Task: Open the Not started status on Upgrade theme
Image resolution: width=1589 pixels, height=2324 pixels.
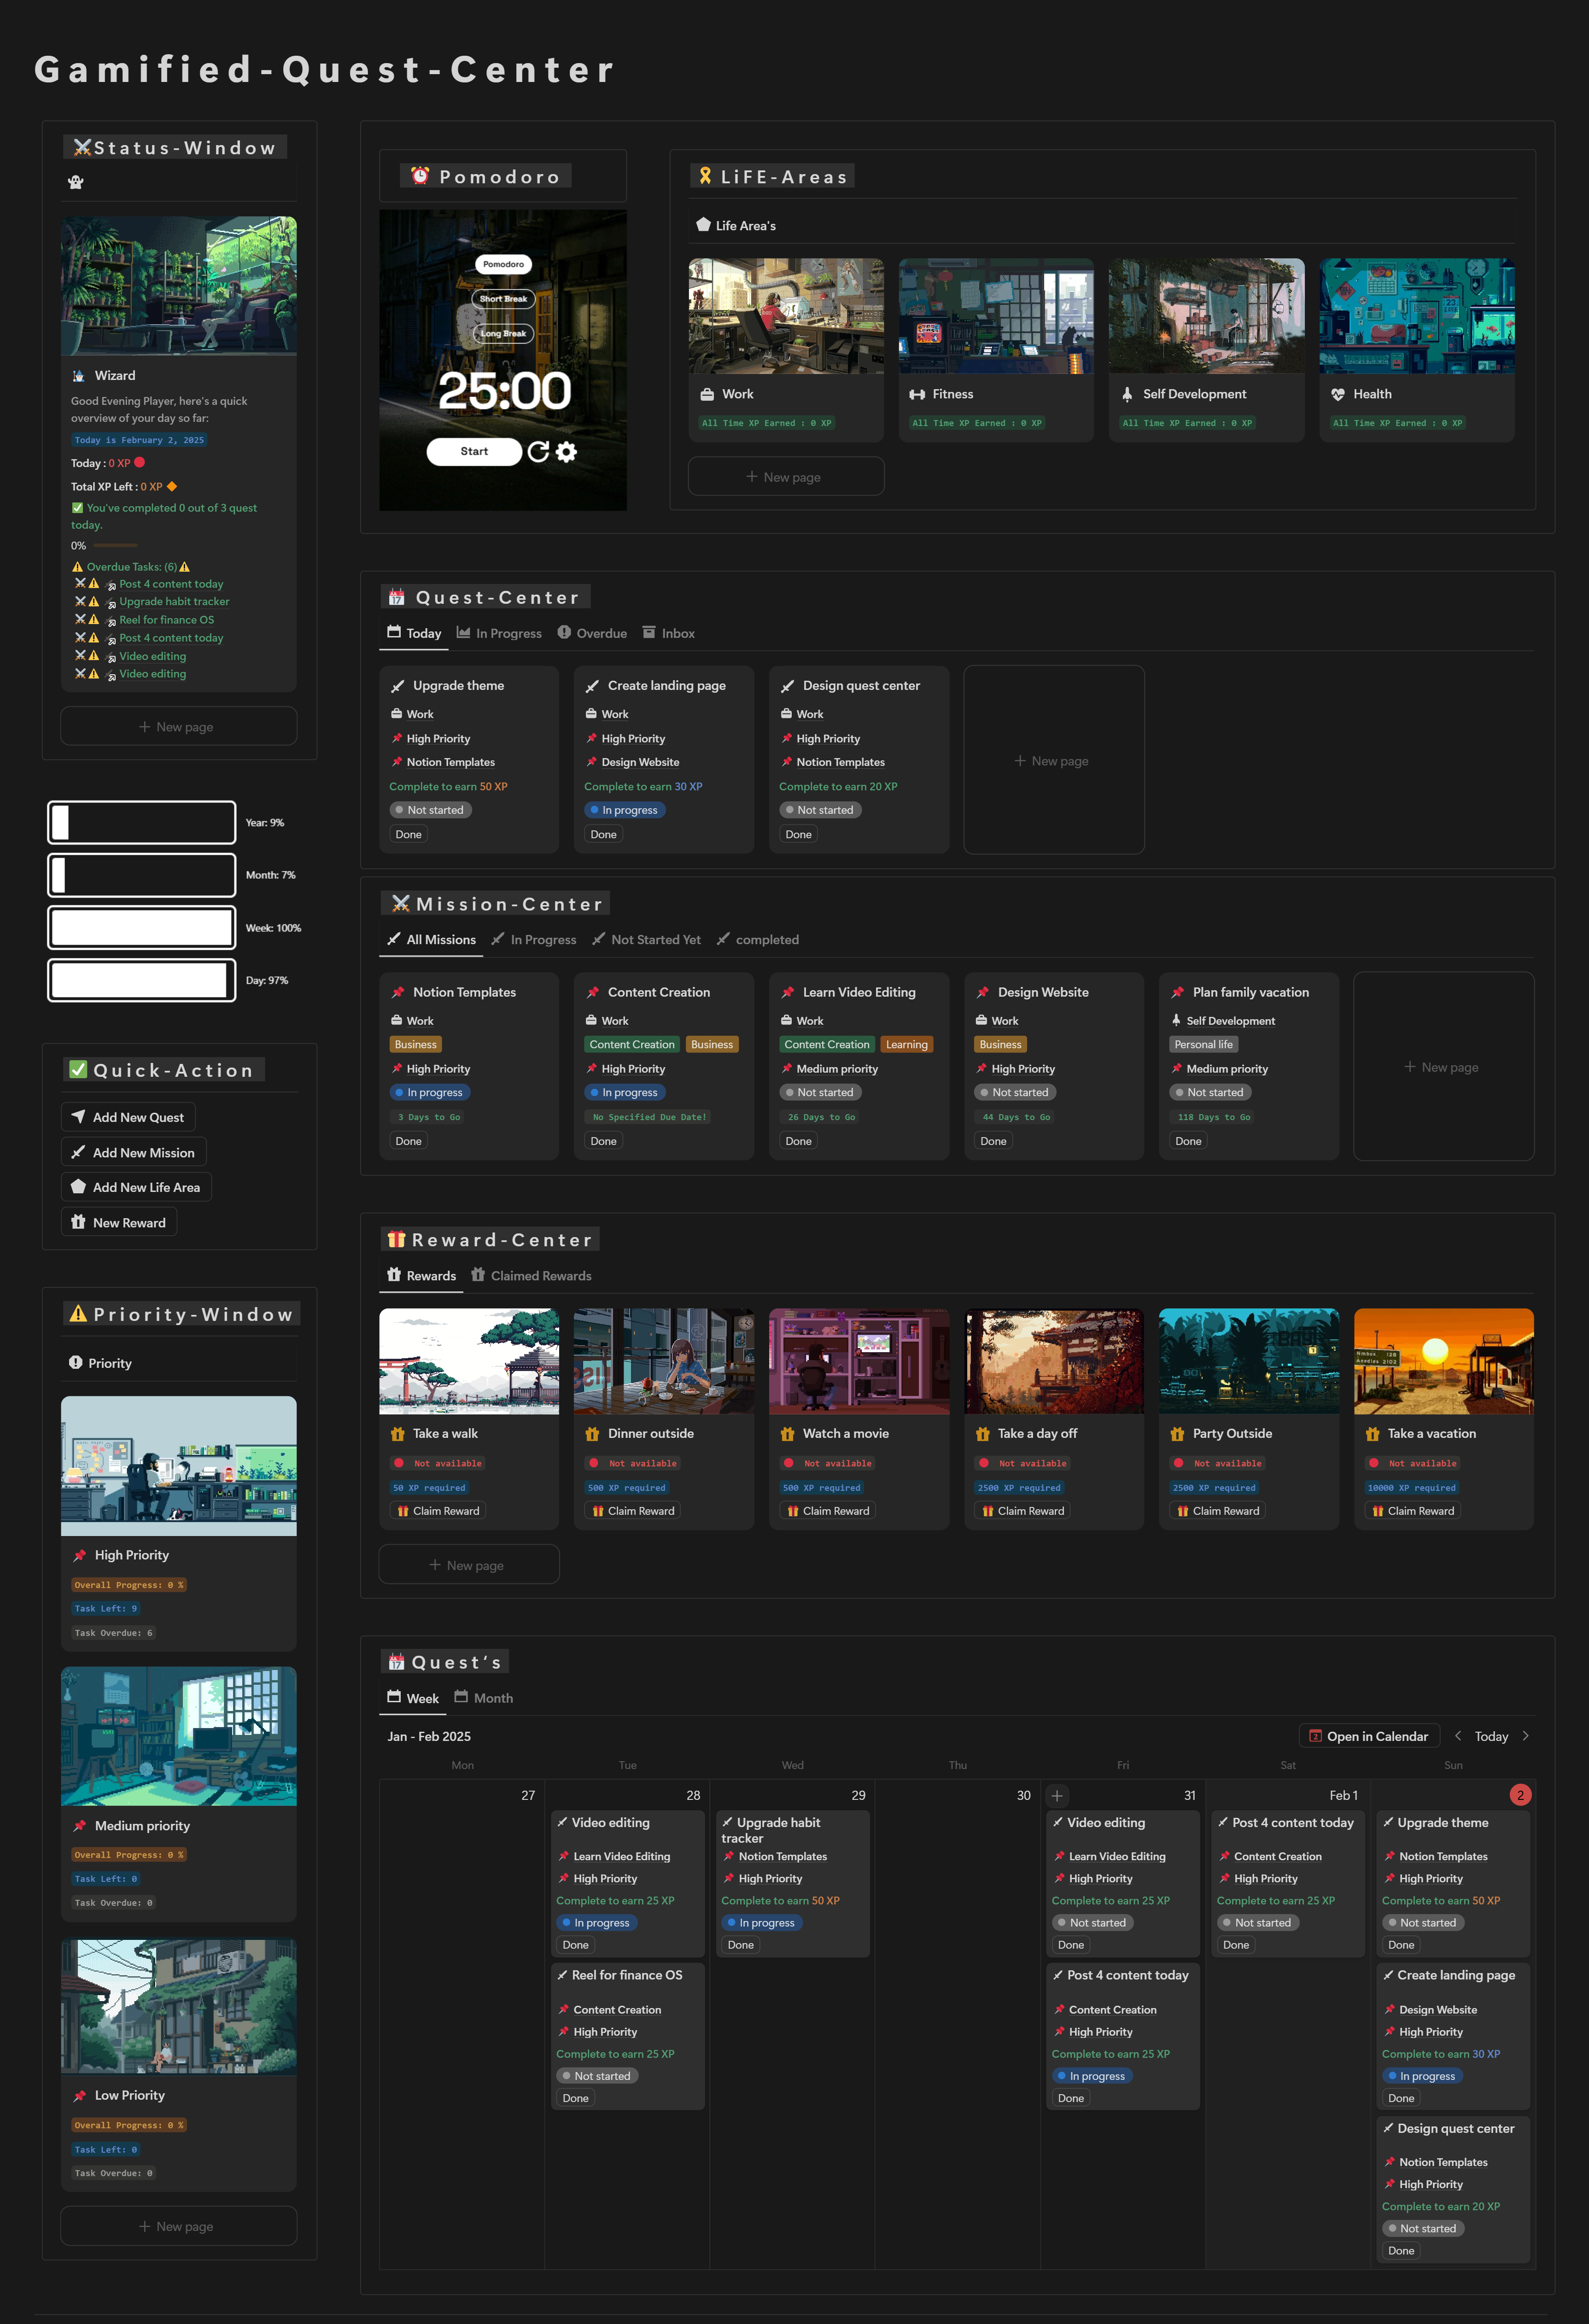Action: coord(430,810)
